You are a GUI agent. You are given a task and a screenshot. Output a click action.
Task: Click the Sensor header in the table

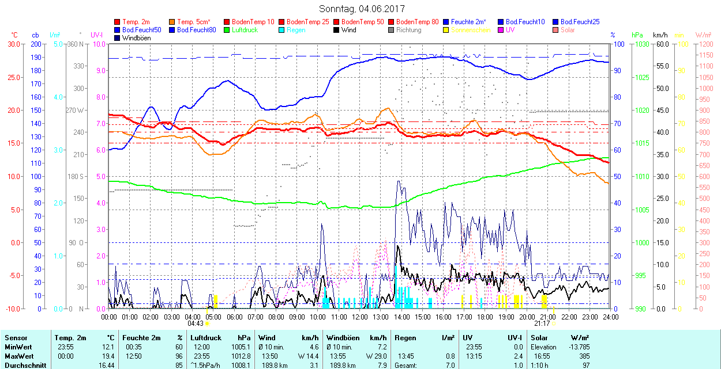click(16, 338)
